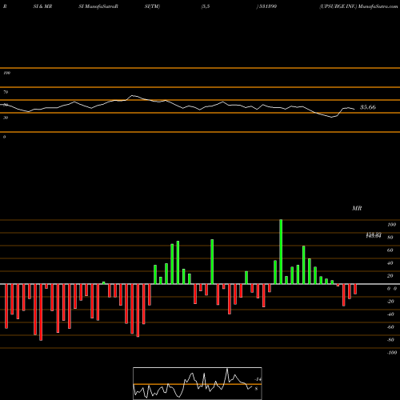Click the UPSURGE INV. MunafaSutra.com title text
The width and height of the screenshot is (400, 400).
tap(358, 6)
